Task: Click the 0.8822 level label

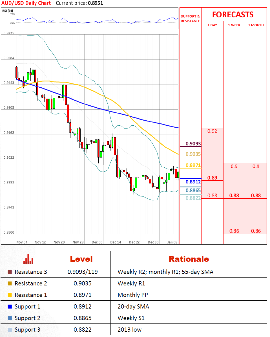Action: pos(193,198)
